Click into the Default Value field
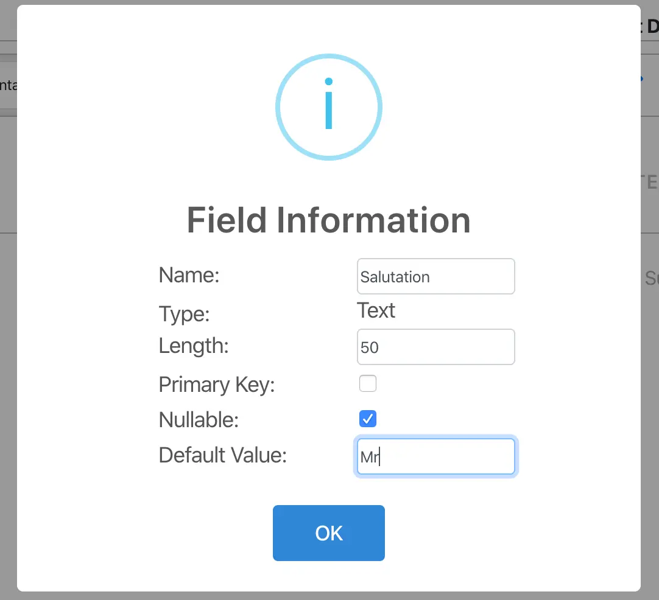This screenshot has width=659, height=600. pyautogui.click(x=435, y=456)
